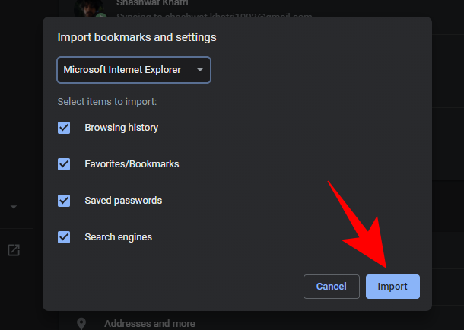
Task: Click the Import button
Action: (x=392, y=287)
